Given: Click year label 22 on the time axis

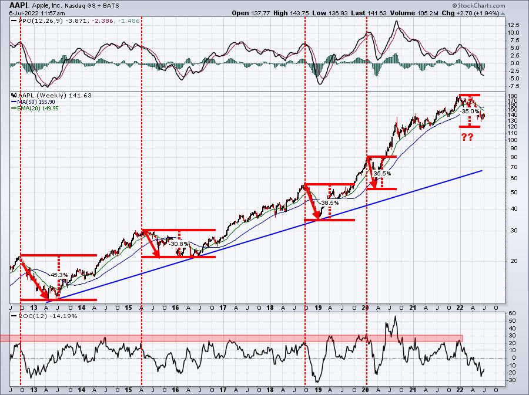Looking at the screenshot, I should pyautogui.click(x=460, y=308).
